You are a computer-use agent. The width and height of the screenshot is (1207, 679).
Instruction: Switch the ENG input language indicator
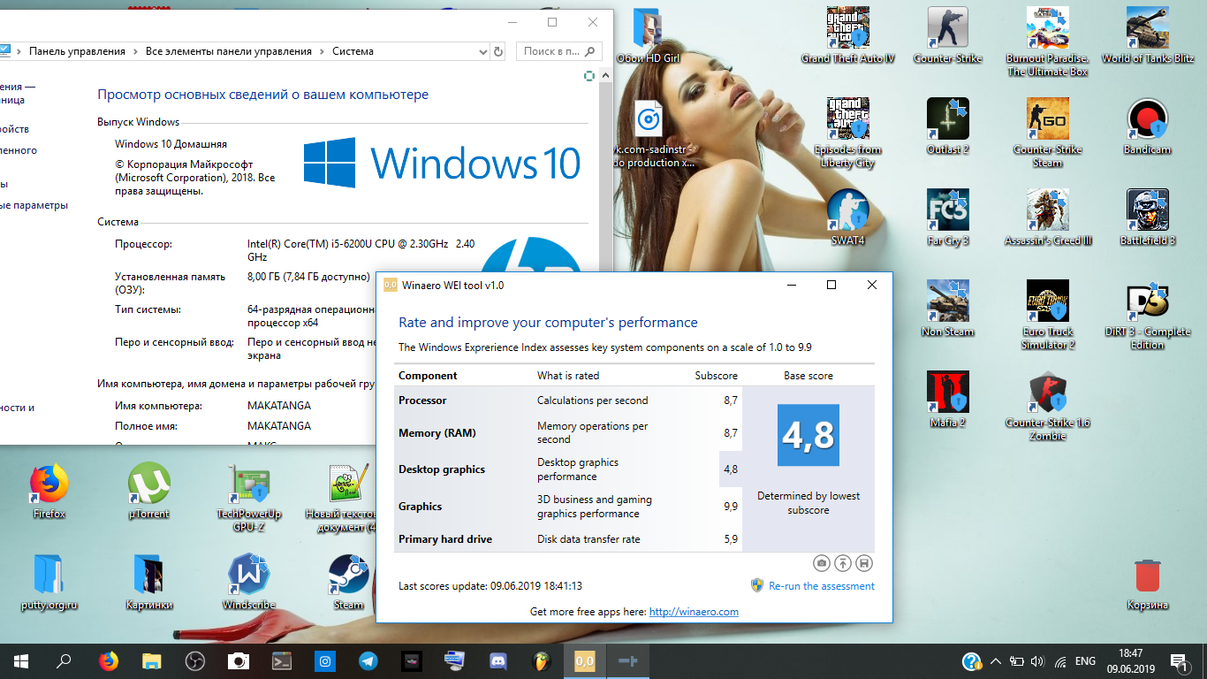click(x=1085, y=660)
